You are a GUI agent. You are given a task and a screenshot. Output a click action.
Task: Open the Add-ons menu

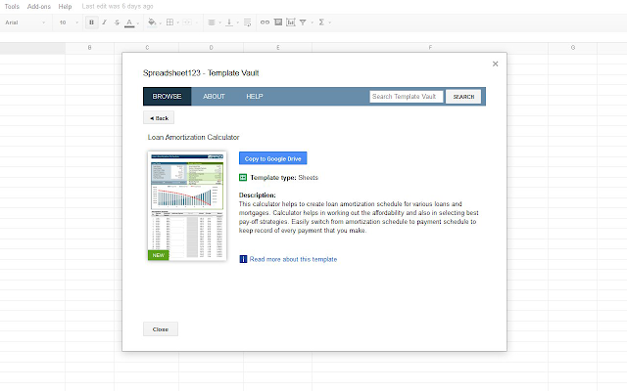click(39, 7)
